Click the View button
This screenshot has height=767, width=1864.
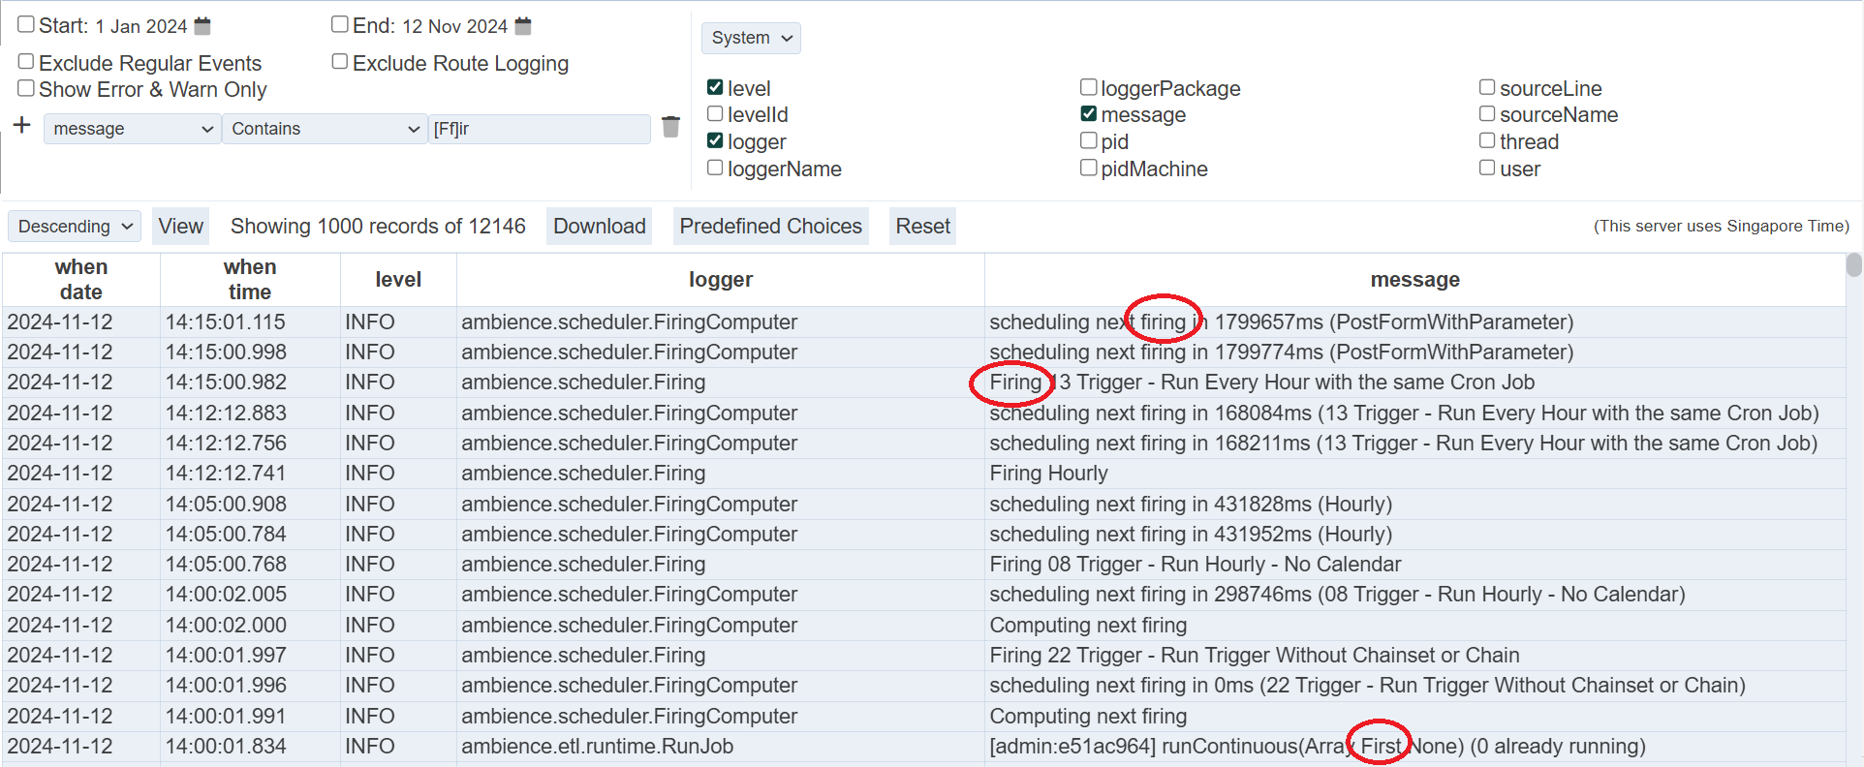[x=181, y=227]
